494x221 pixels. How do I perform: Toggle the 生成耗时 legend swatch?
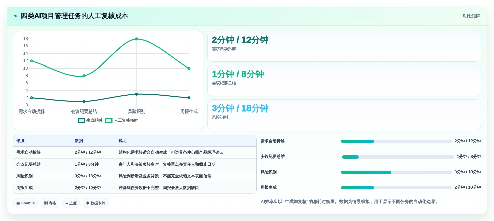tap(81, 121)
